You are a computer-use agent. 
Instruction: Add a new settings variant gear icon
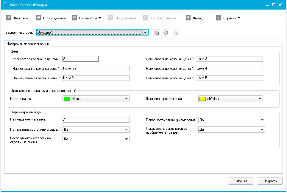[157, 33]
